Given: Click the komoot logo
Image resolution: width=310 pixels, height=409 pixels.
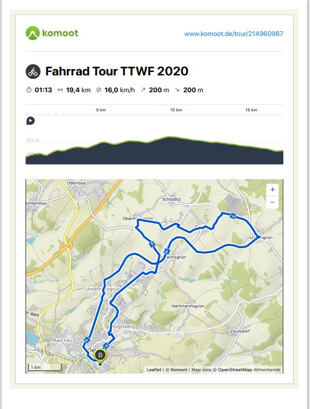Looking at the screenshot, I should tap(52, 33).
